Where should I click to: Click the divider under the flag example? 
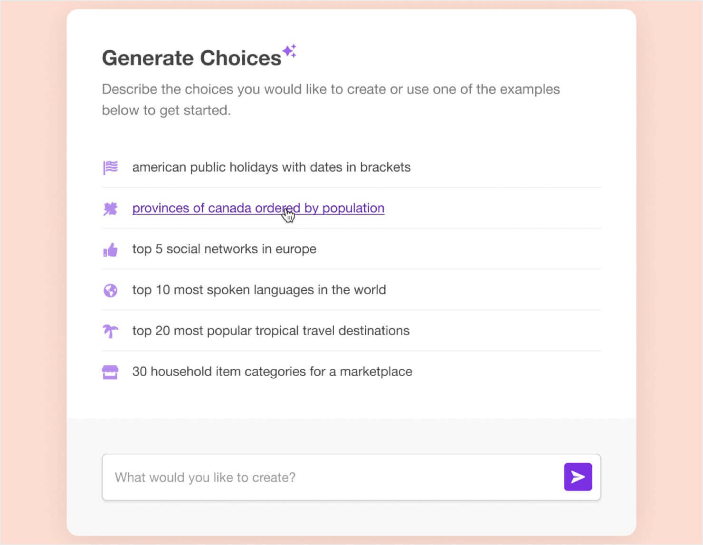(351, 188)
